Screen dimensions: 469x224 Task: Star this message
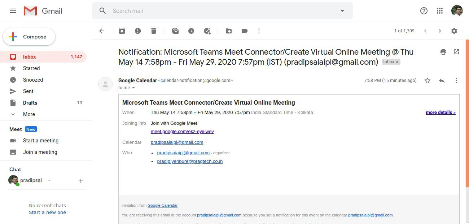pos(428,81)
